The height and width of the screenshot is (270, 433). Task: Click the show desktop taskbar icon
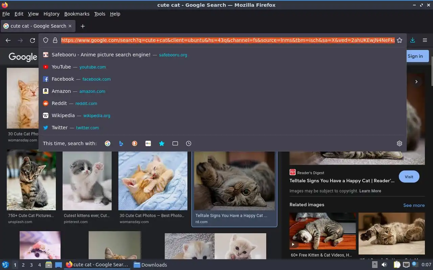pos(59,265)
